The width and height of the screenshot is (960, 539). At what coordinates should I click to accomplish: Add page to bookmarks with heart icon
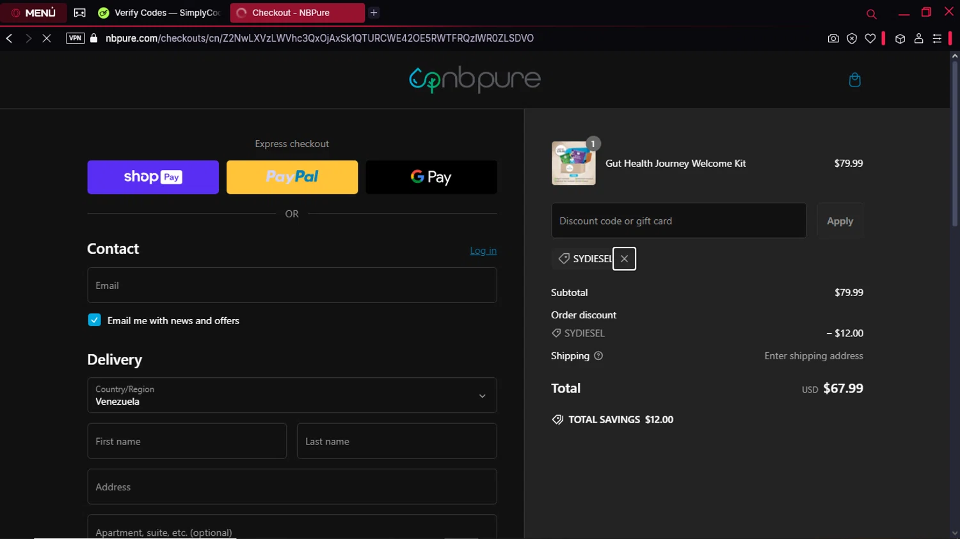[x=870, y=38]
